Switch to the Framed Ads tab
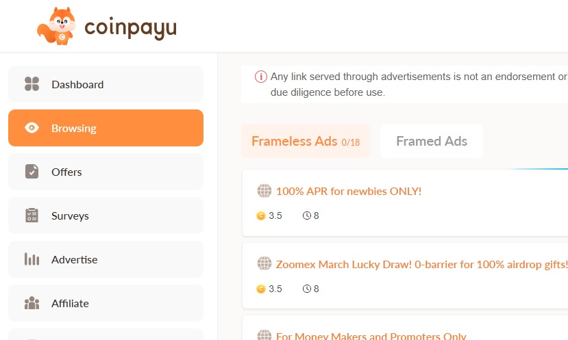The width and height of the screenshot is (568, 340). (x=432, y=141)
